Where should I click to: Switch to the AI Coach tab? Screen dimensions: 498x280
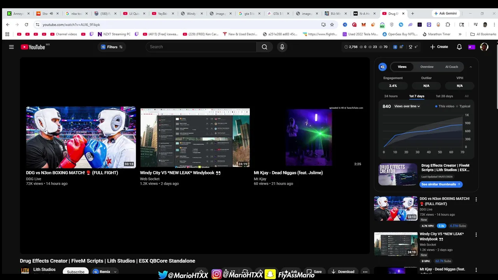click(x=451, y=67)
